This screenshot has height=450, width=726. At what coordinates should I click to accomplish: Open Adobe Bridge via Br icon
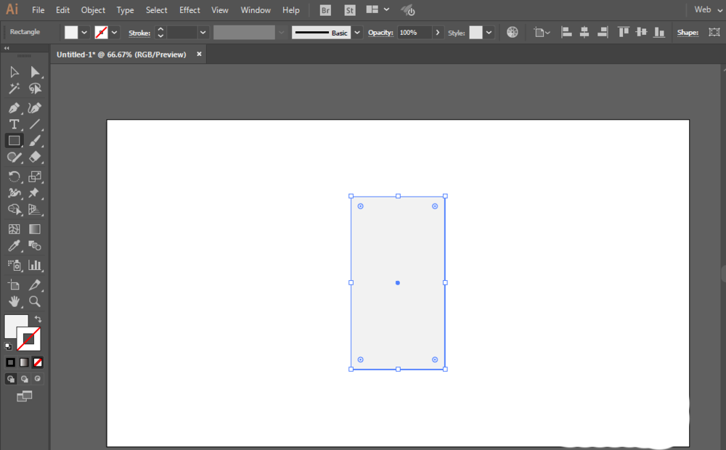coord(327,10)
